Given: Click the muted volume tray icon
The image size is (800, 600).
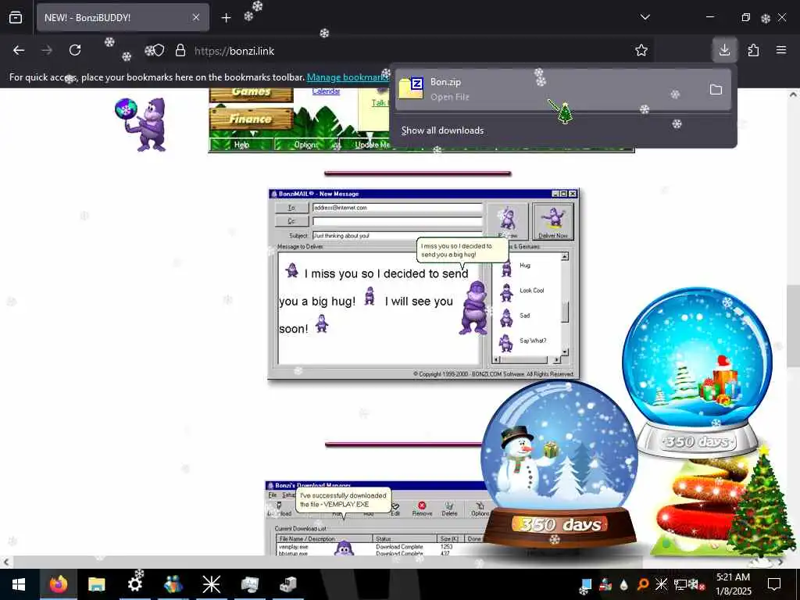Looking at the screenshot, I should point(698,584).
